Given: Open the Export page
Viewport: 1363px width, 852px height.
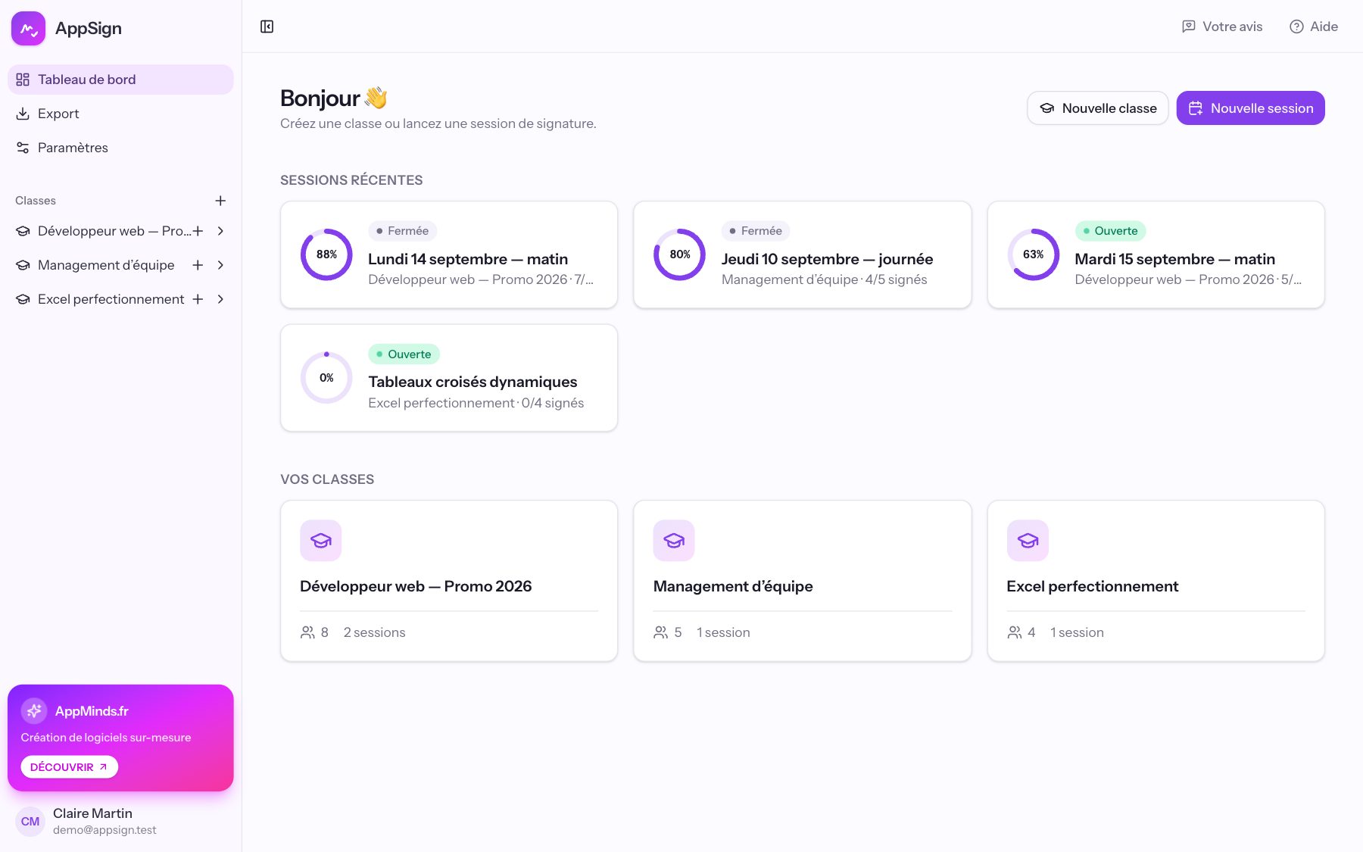Looking at the screenshot, I should click(120, 114).
